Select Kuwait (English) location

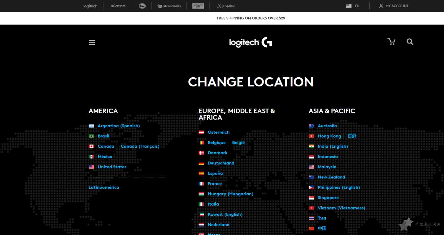click(x=225, y=214)
